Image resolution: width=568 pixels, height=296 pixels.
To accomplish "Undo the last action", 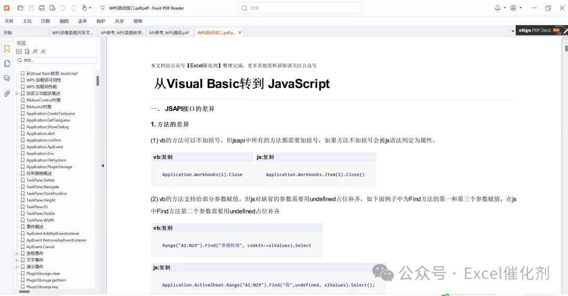I will click(63, 7).
